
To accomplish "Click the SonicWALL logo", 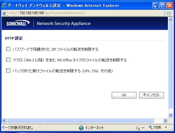I will pyautogui.click(x=18, y=23).
